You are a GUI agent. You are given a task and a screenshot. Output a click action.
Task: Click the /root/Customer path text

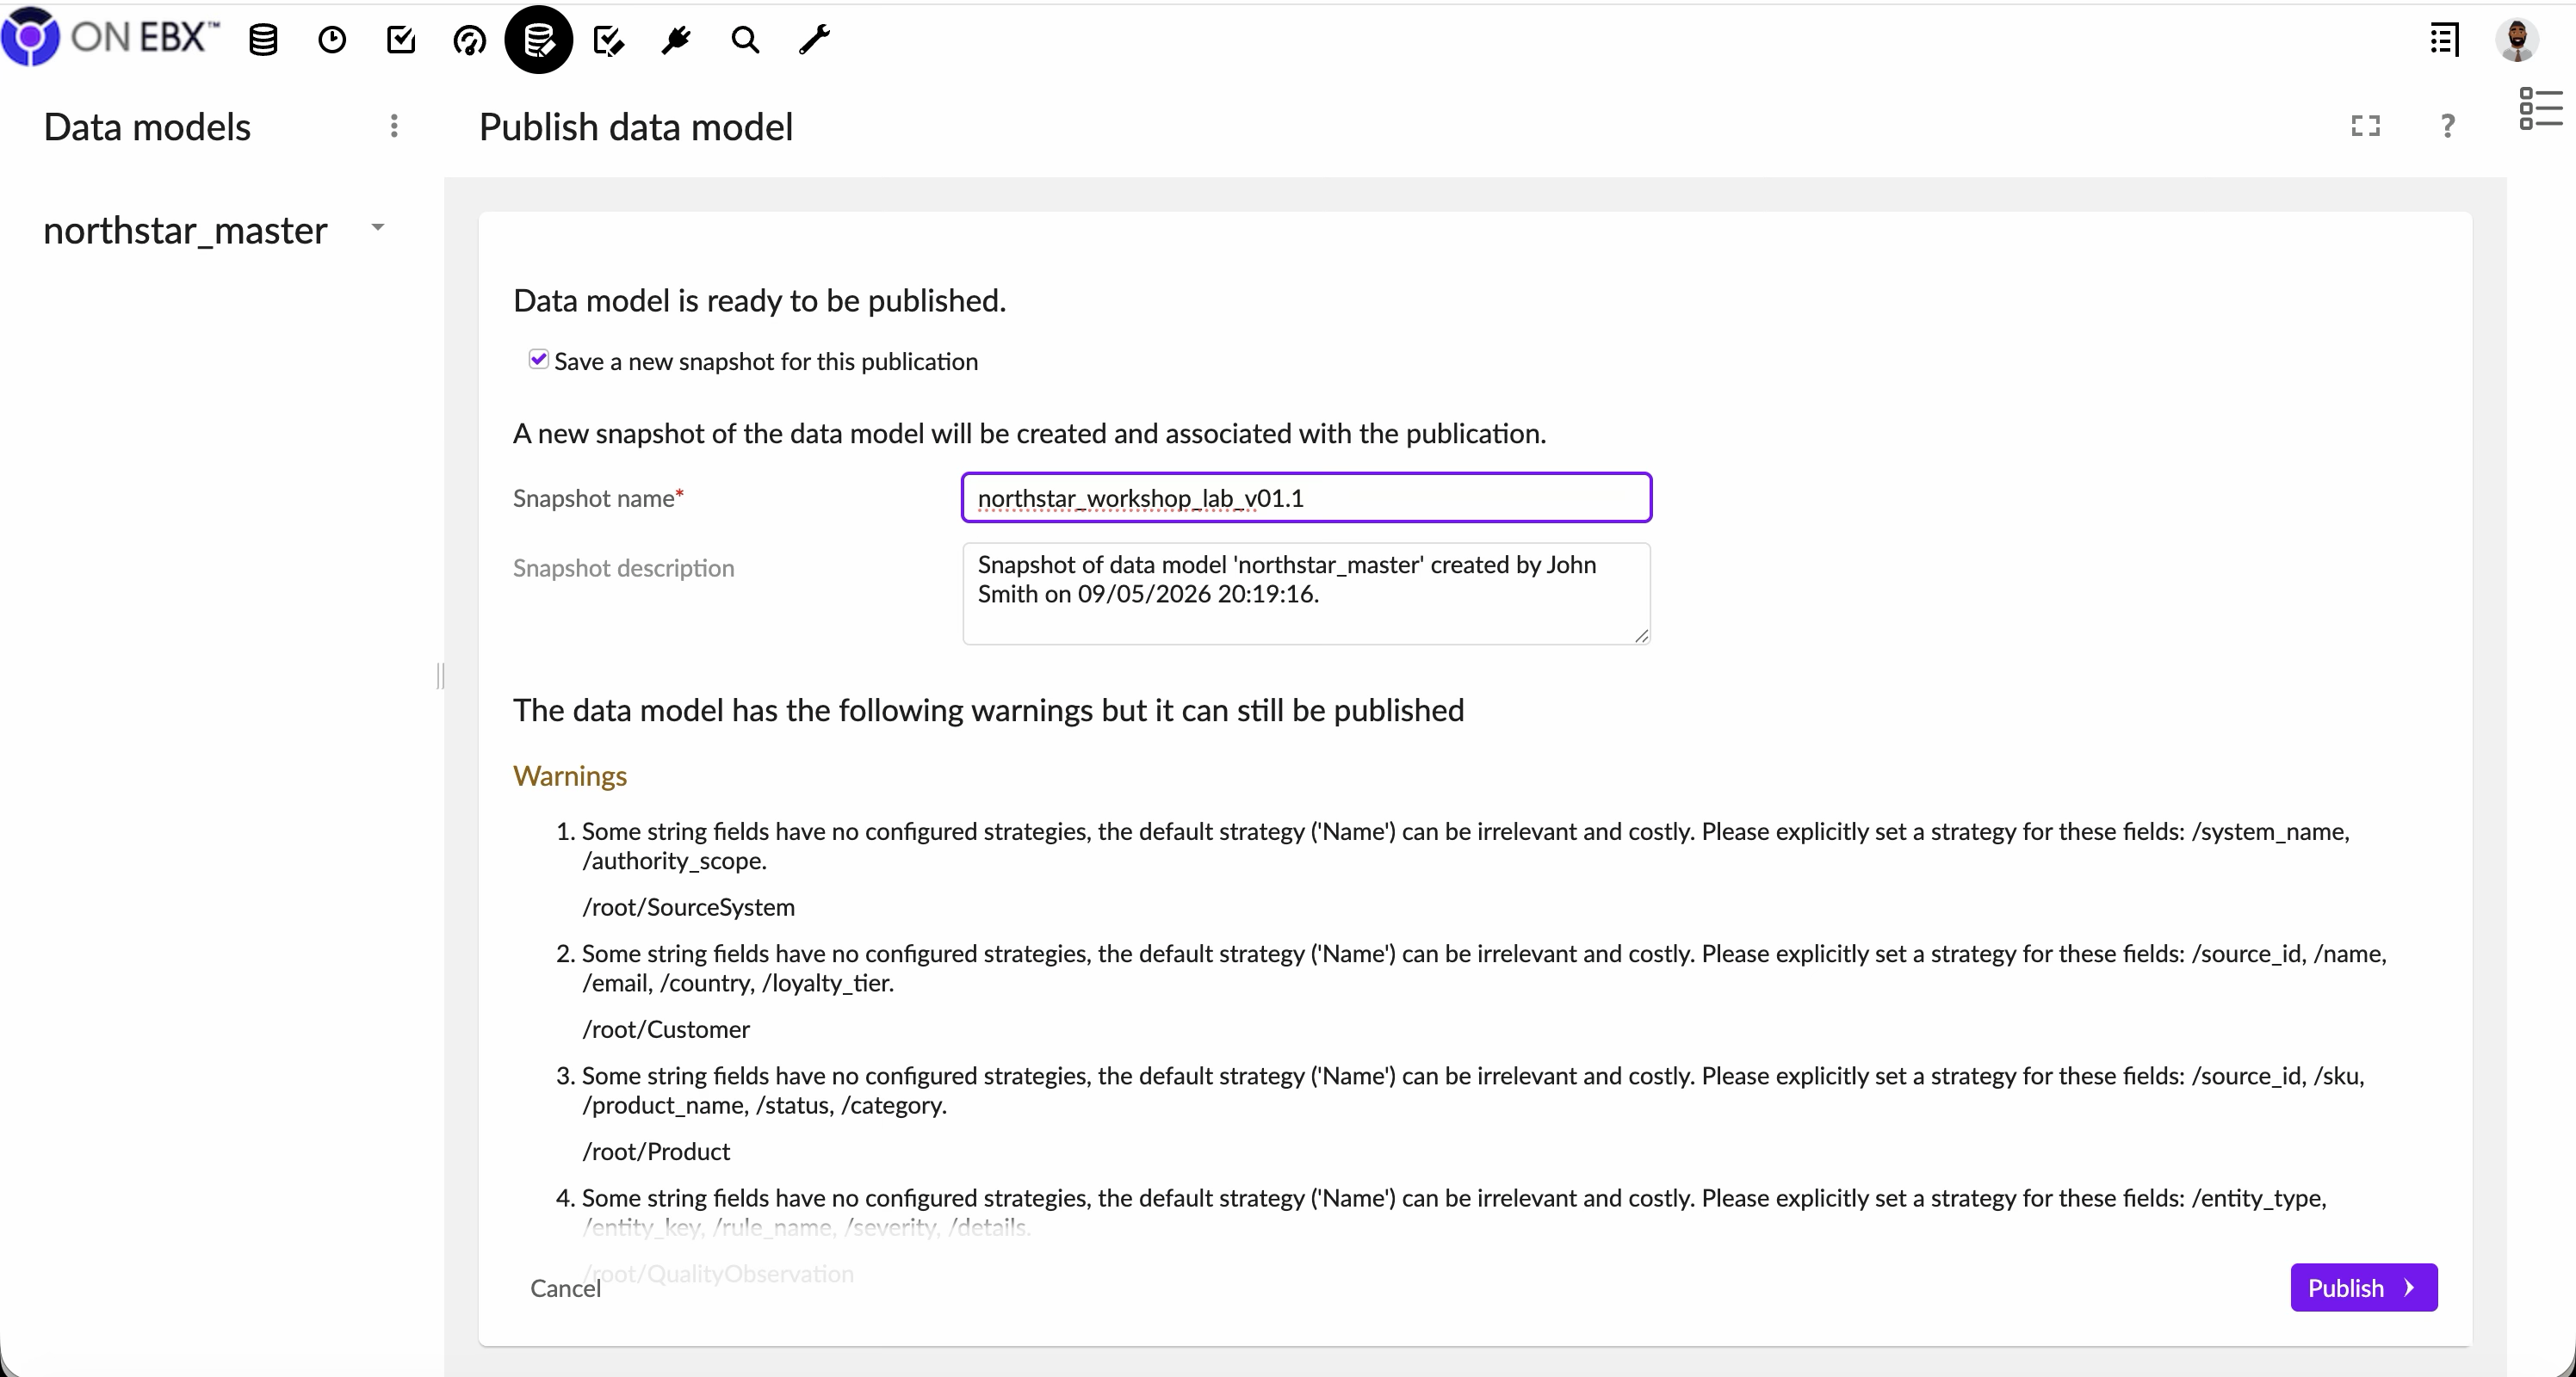[666, 1028]
